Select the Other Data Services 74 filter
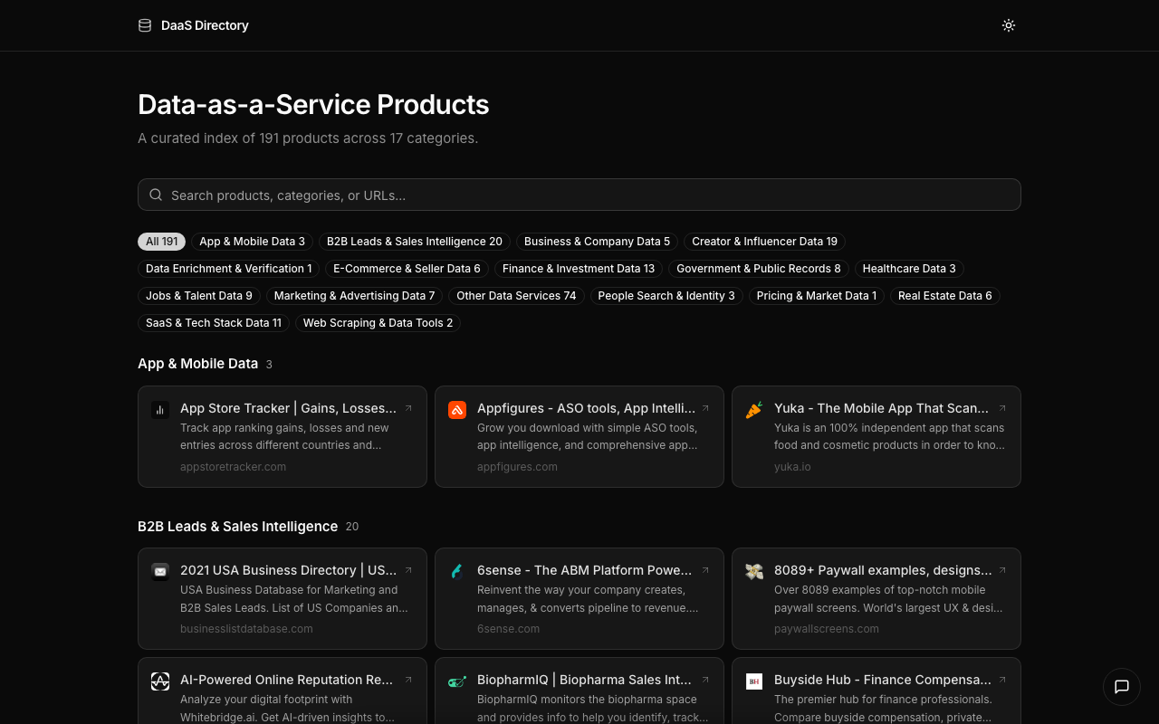The width and height of the screenshot is (1159, 724). 516,296
